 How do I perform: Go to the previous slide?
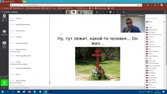coord(107,12)
